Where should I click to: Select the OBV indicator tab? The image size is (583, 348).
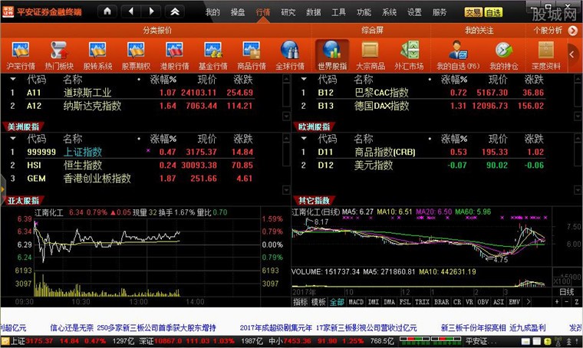(x=483, y=302)
